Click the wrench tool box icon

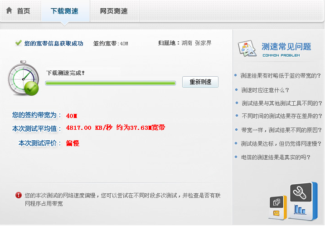(x=301, y=192)
